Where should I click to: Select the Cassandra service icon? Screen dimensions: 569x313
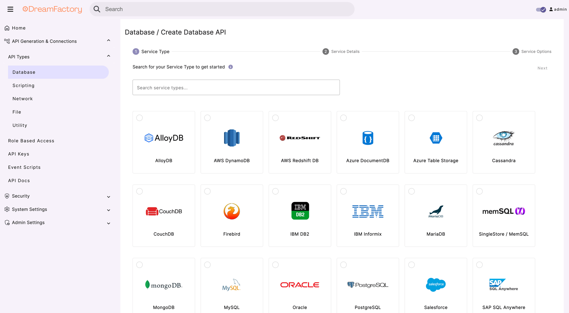point(504,138)
